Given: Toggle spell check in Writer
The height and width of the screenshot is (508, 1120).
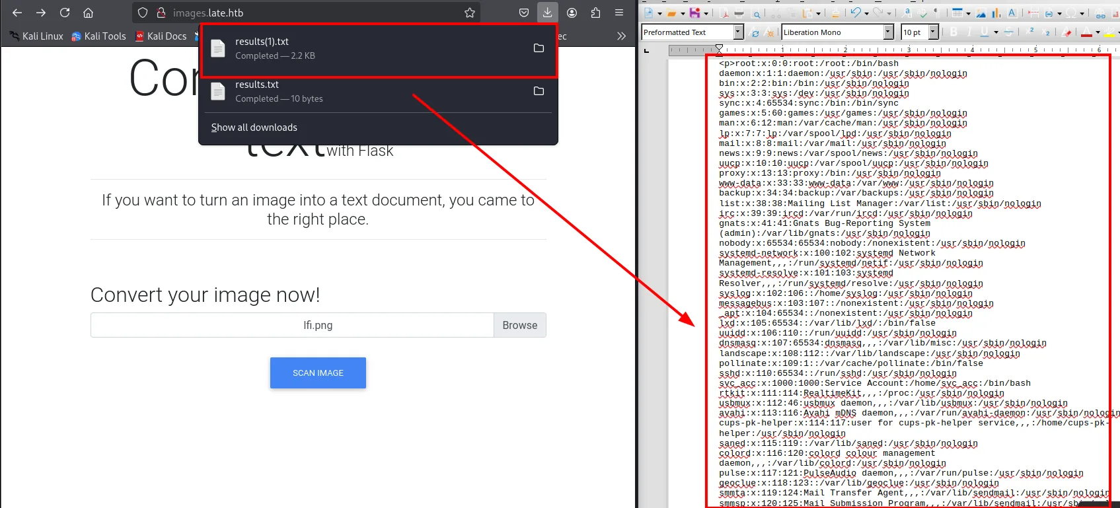Looking at the screenshot, I should point(922,13).
